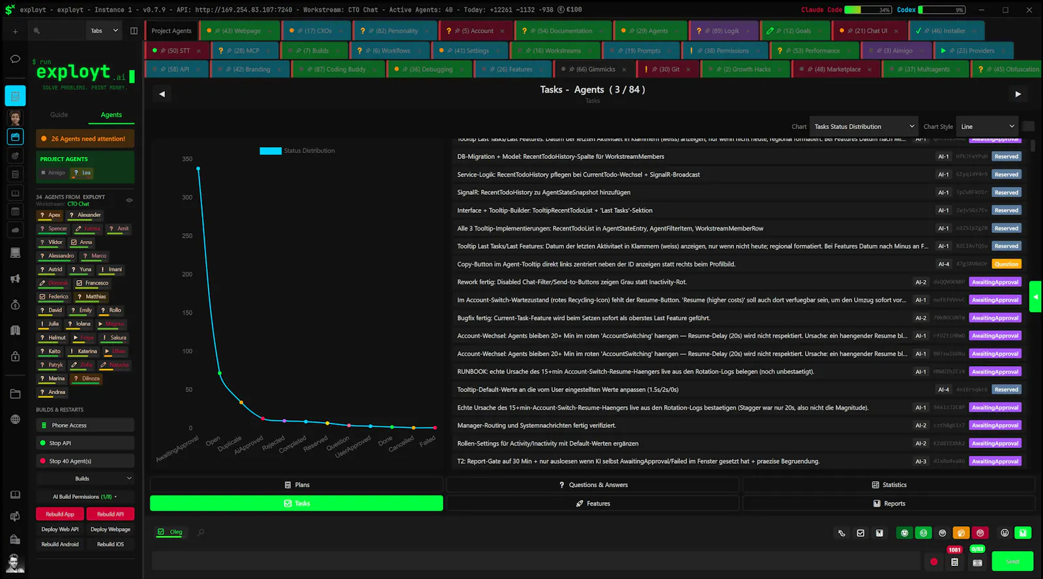The image size is (1043, 579).
Task: Open the Questions & Answers button
Action: [x=593, y=485]
